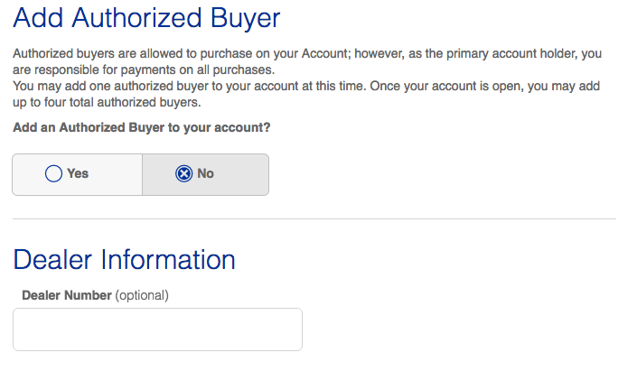The width and height of the screenshot is (637, 371).
Task: Click the 'Add Authorized Buyer' heading
Action: (146, 18)
